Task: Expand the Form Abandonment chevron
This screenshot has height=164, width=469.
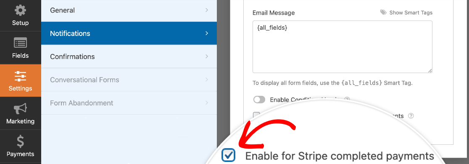Action: click(207, 103)
